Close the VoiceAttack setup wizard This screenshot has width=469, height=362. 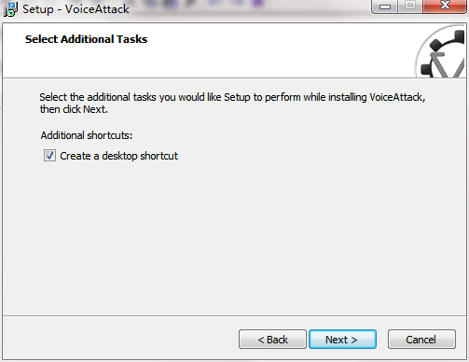(445, 6)
